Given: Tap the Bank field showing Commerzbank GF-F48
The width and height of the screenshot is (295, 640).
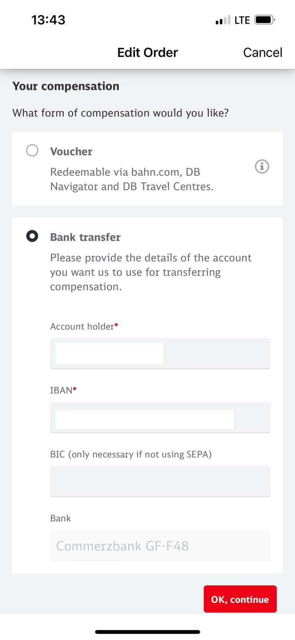Looking at the screenshot, I should (x=160, y=545).
